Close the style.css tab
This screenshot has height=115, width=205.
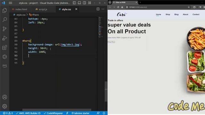pos(76,9)
